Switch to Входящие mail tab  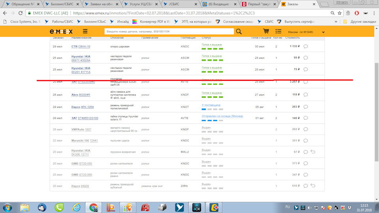[220, 4]
